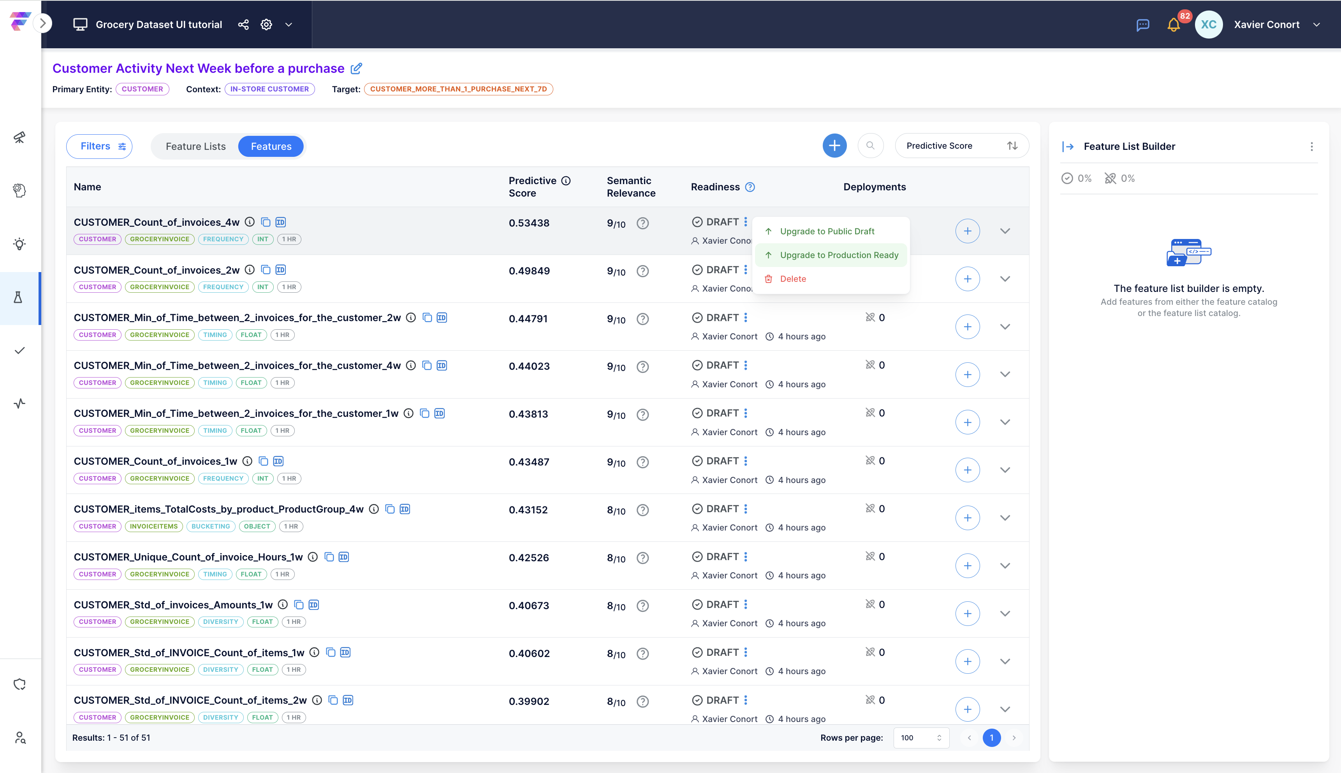Click the FeatureByte logo at top left
Screen dimensions: 1341x773
[19, 21]
